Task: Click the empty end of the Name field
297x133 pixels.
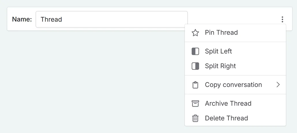Action: pos(161,19)
